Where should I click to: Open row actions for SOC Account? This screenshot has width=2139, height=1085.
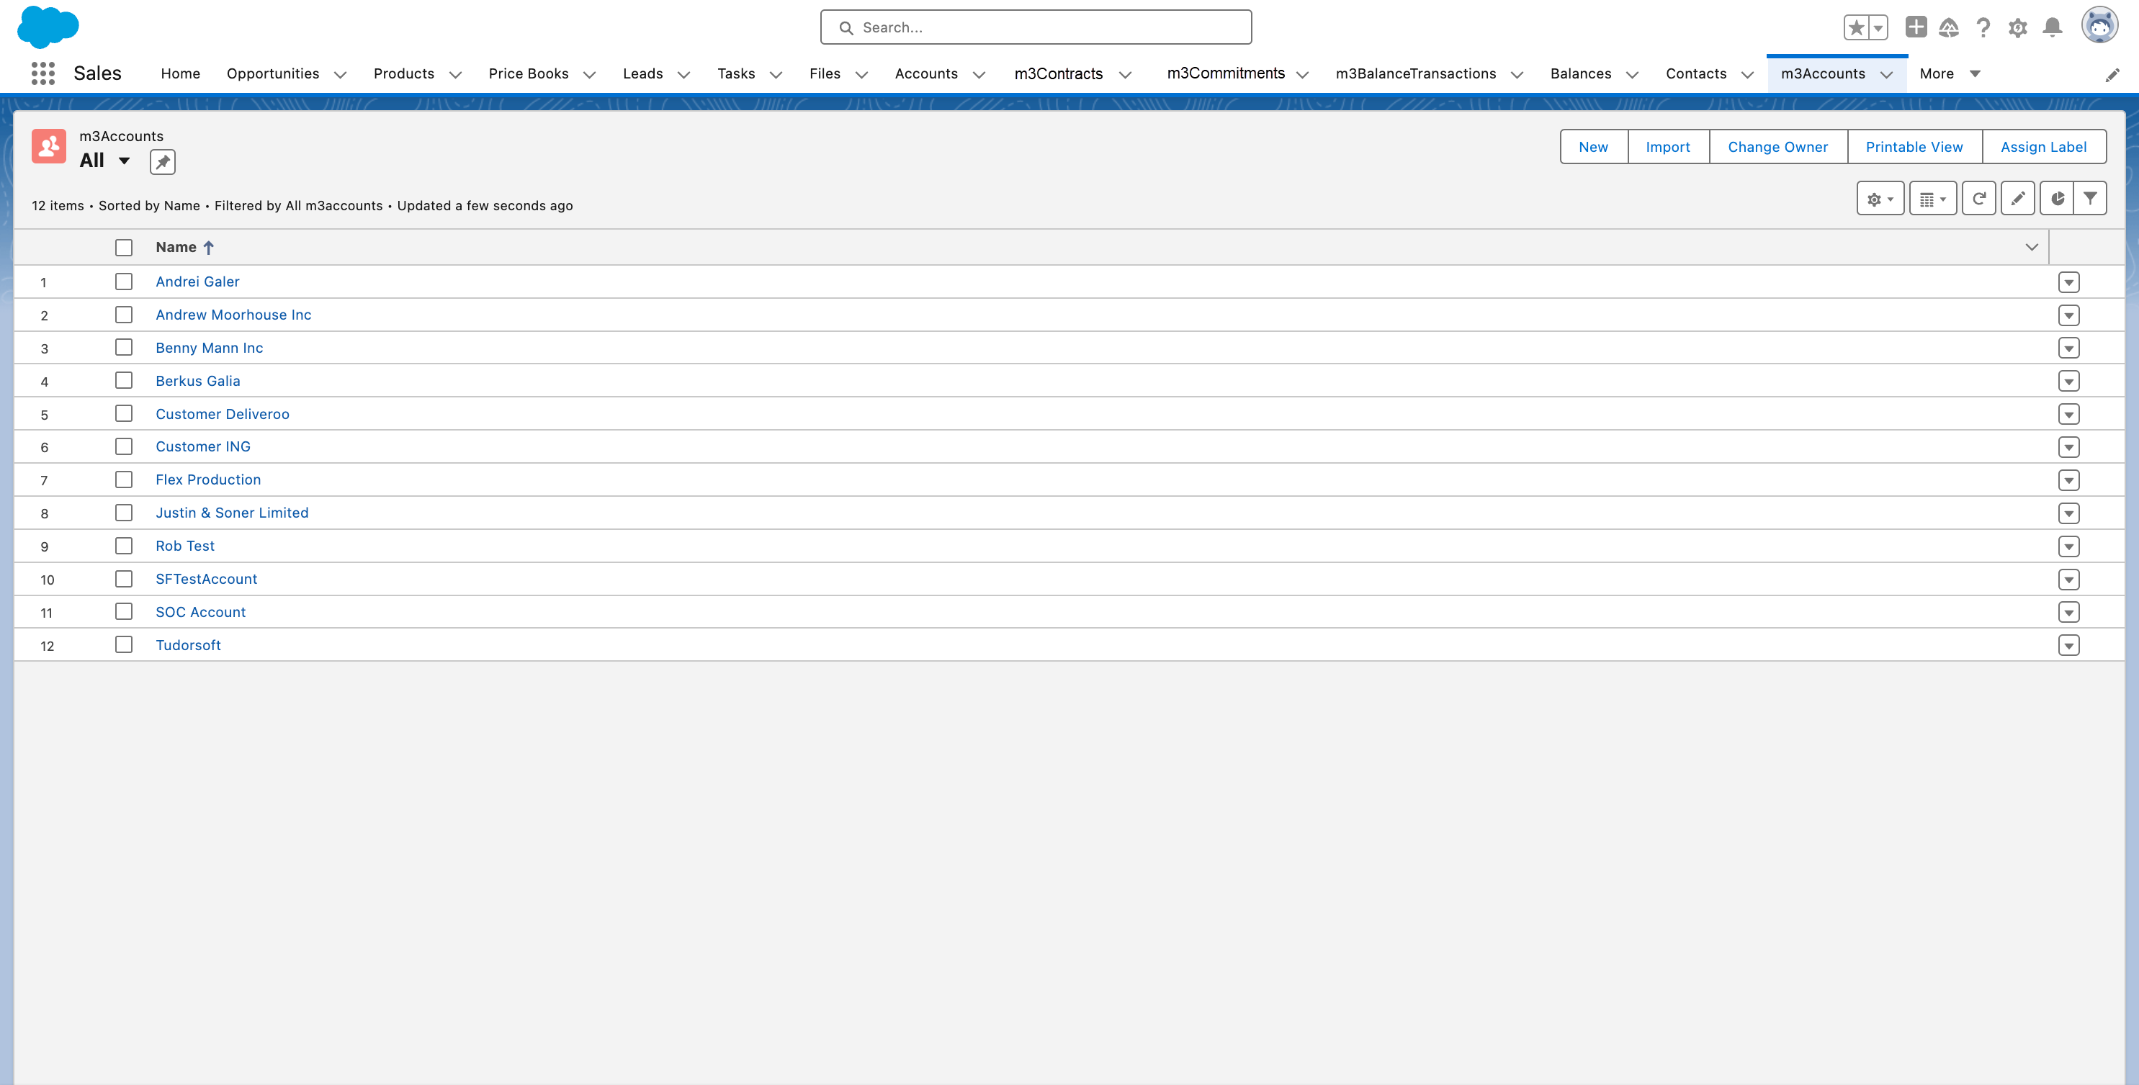tap(2068, 613)
